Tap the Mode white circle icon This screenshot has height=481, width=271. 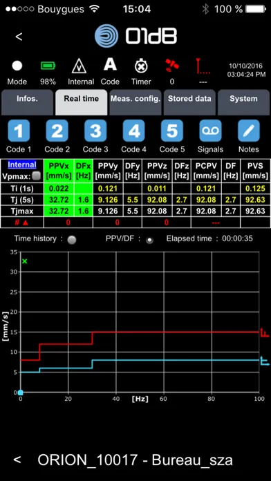(17, 66)
